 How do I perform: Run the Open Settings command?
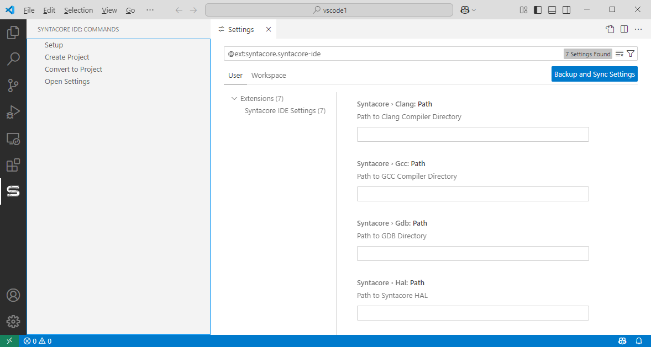67,81
